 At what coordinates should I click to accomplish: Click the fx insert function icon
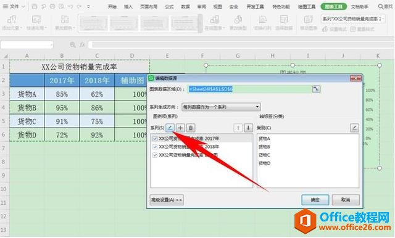click(82, 45)
